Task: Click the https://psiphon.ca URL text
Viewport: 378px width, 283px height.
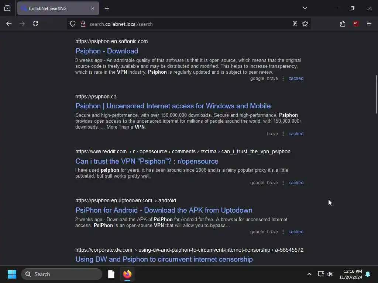Action: [x=96, y=97]
